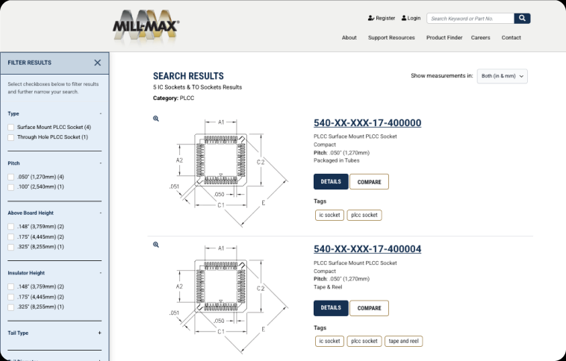Click the 540-XX-XXX-17-400000 socket drawing

click(228, 172)
